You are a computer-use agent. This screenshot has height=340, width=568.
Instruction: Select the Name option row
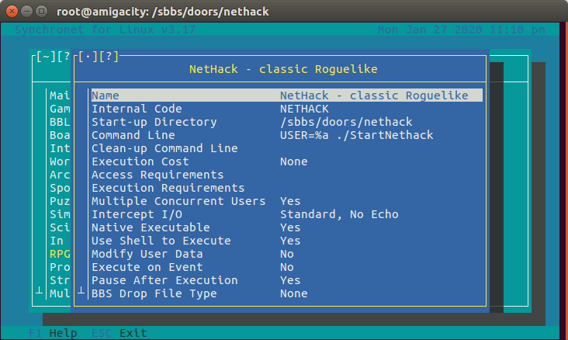tap(287, 95)
